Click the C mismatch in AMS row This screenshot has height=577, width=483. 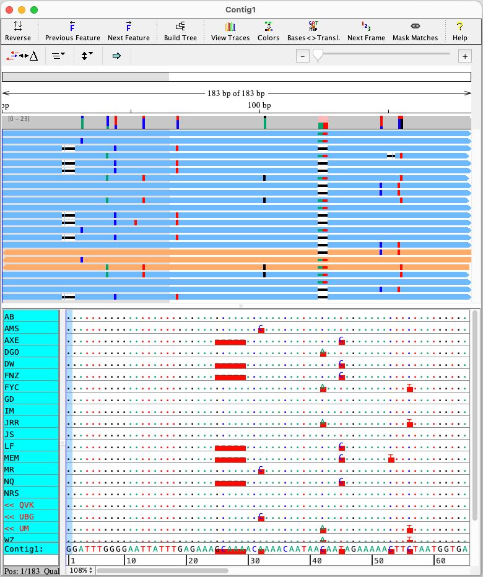pos(261,329)
